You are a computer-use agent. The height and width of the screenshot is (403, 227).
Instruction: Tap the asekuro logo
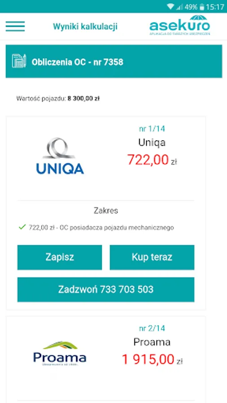[x=179, y=25]
